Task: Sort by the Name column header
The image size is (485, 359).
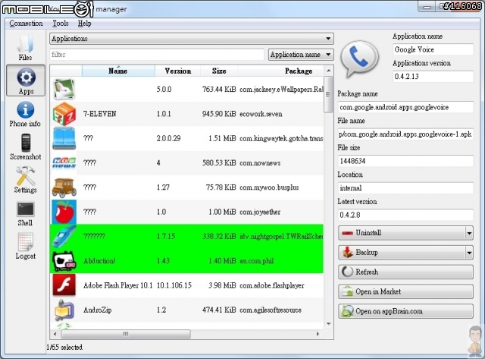Action: (118, 71)
